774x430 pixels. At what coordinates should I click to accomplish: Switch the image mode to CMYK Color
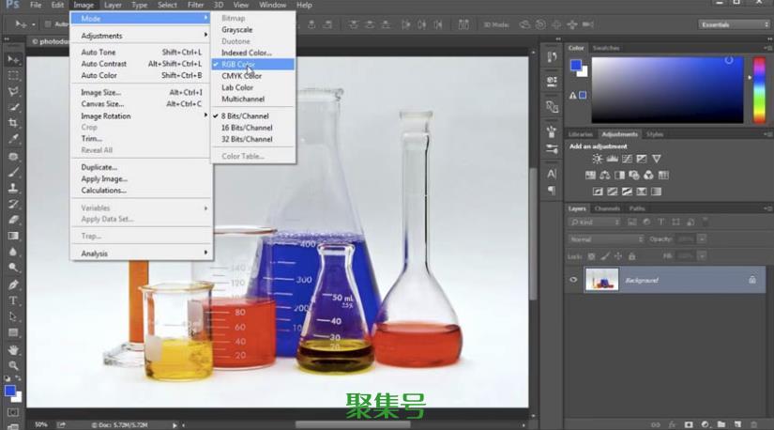(241, 76)
